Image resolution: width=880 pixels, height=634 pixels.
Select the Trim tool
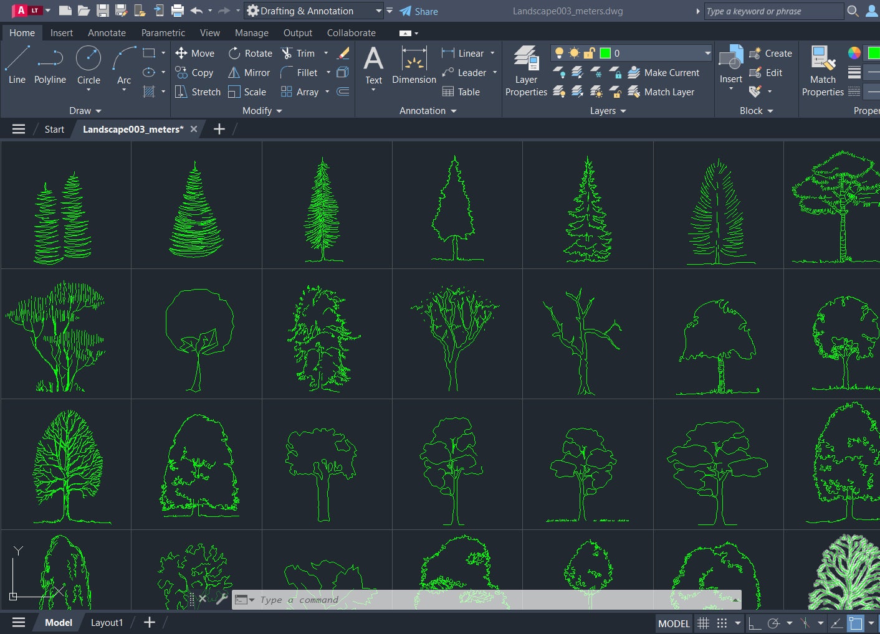point(300,53)
